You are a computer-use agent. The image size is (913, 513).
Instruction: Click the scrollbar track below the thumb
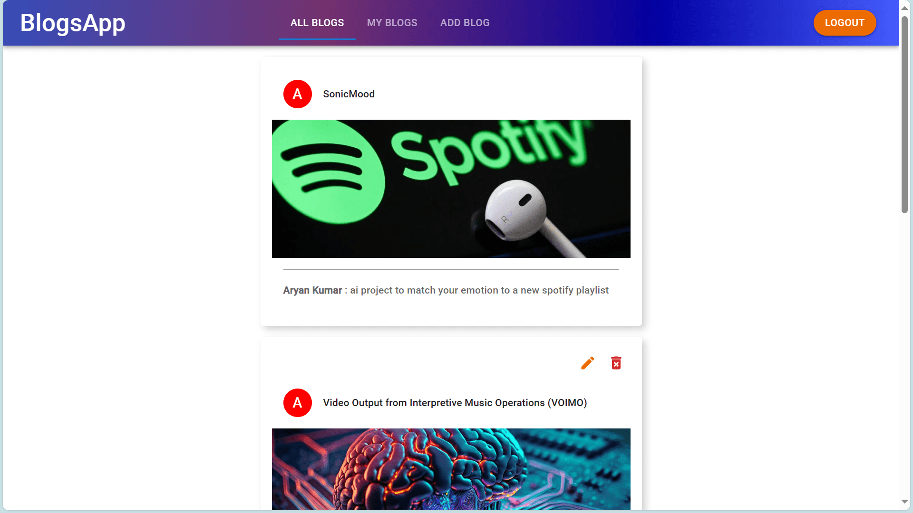(x=904, y=356)
